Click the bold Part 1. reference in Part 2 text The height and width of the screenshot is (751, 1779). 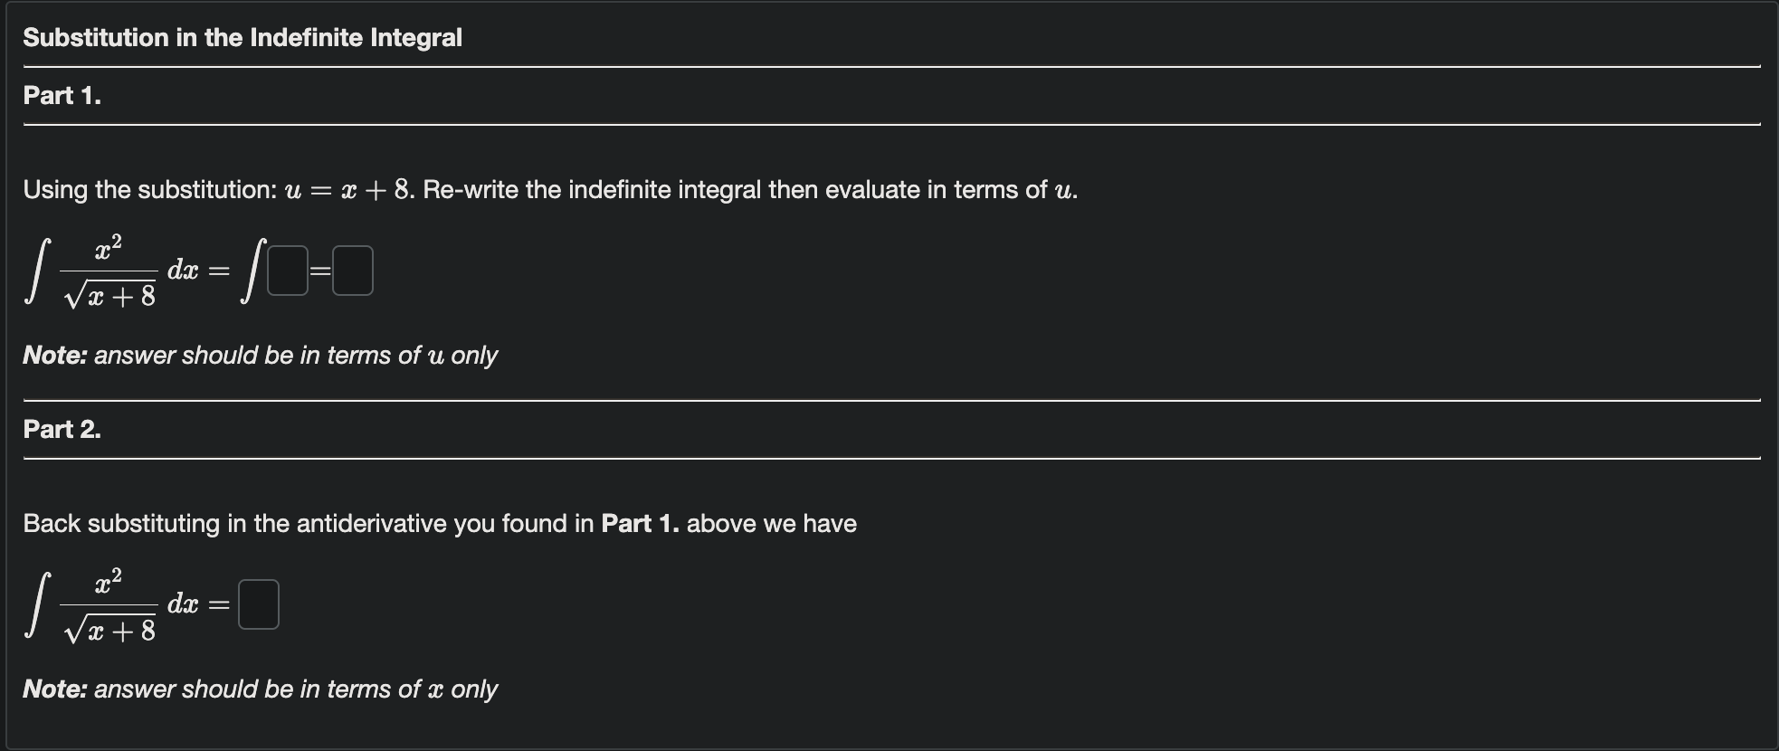click(x=640, y=523)
